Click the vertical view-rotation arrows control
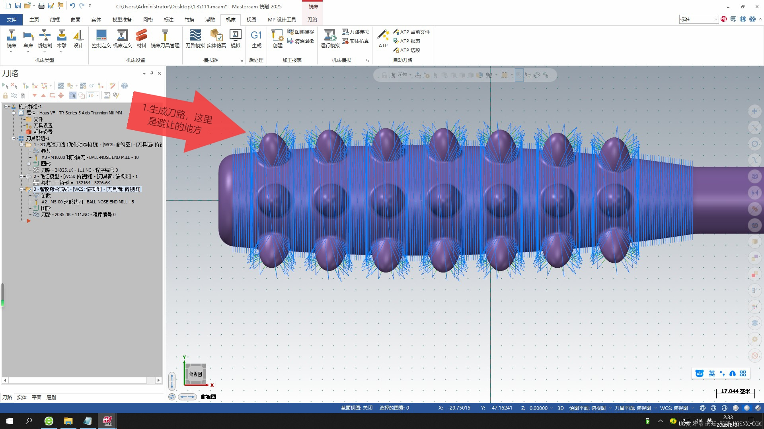The width and height of the screenshot is (764, 429). tap(172, 381)
